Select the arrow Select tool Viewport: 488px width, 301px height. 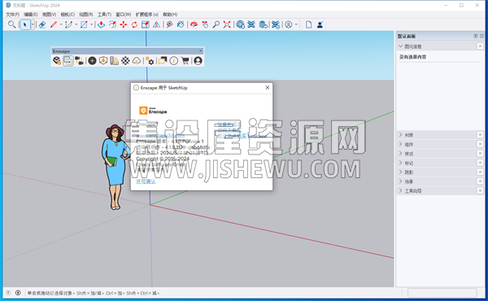tap(25, 24)
